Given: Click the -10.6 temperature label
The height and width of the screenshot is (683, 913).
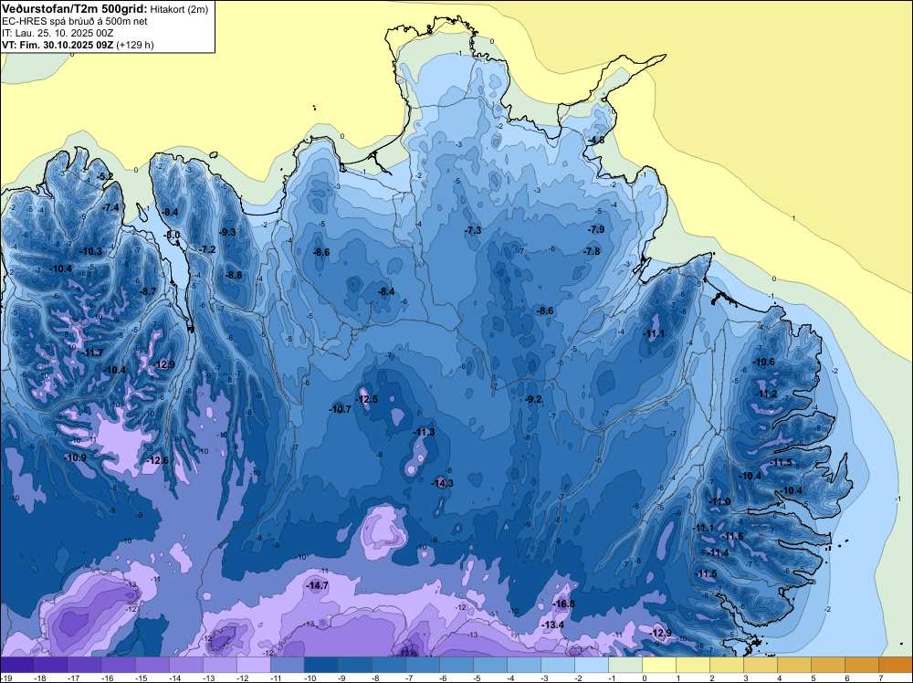Looking at the screenshot, I should 764,362.
